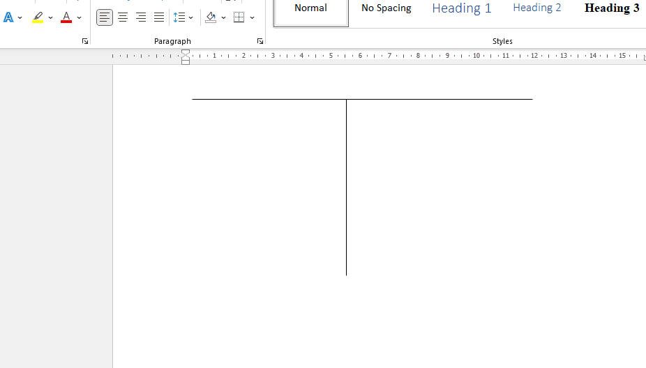Apply the No Spacing style
646x368 pixels.
pyautogui.click(x=386, y=9)
